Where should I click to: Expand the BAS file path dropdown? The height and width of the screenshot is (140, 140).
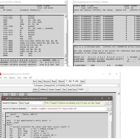click(x=118, y=85)
